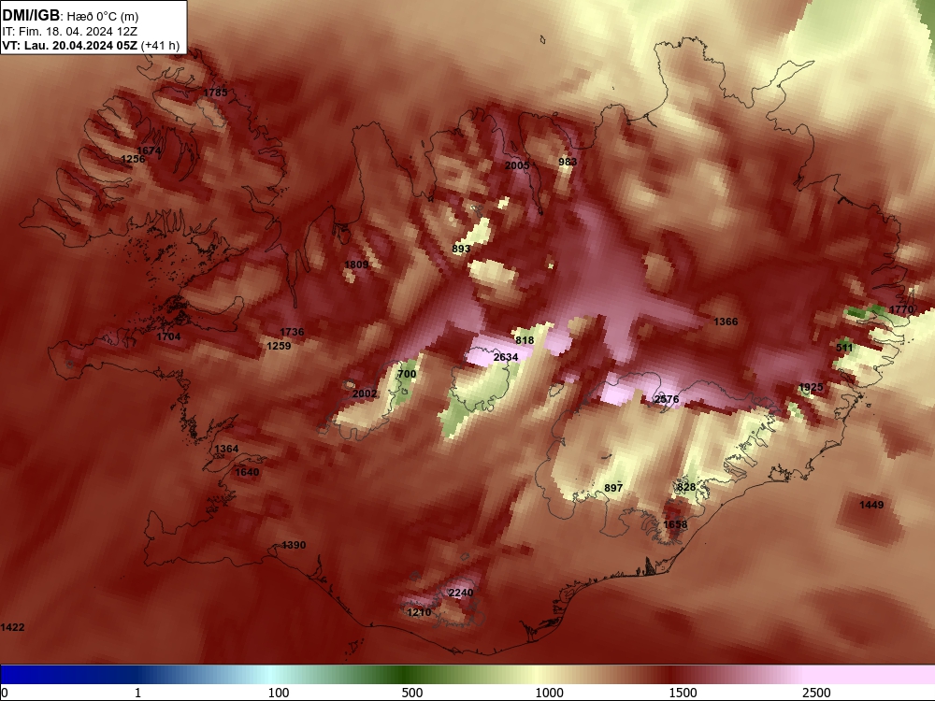The width and height of the screenshot is (935, 701).
Task: Click the 1736 height label
Action: (x=292, y=332)
